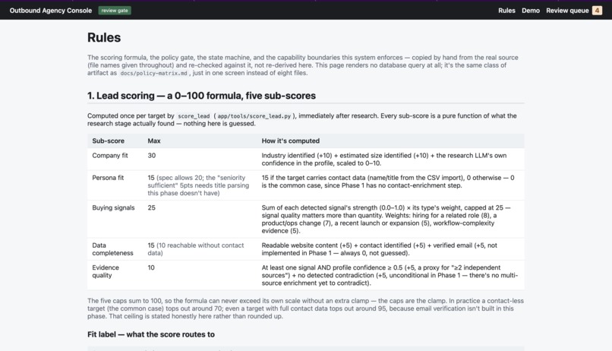Click the Evidence quality max value 10
Screen dimensions: 612x351
[151, 267]
